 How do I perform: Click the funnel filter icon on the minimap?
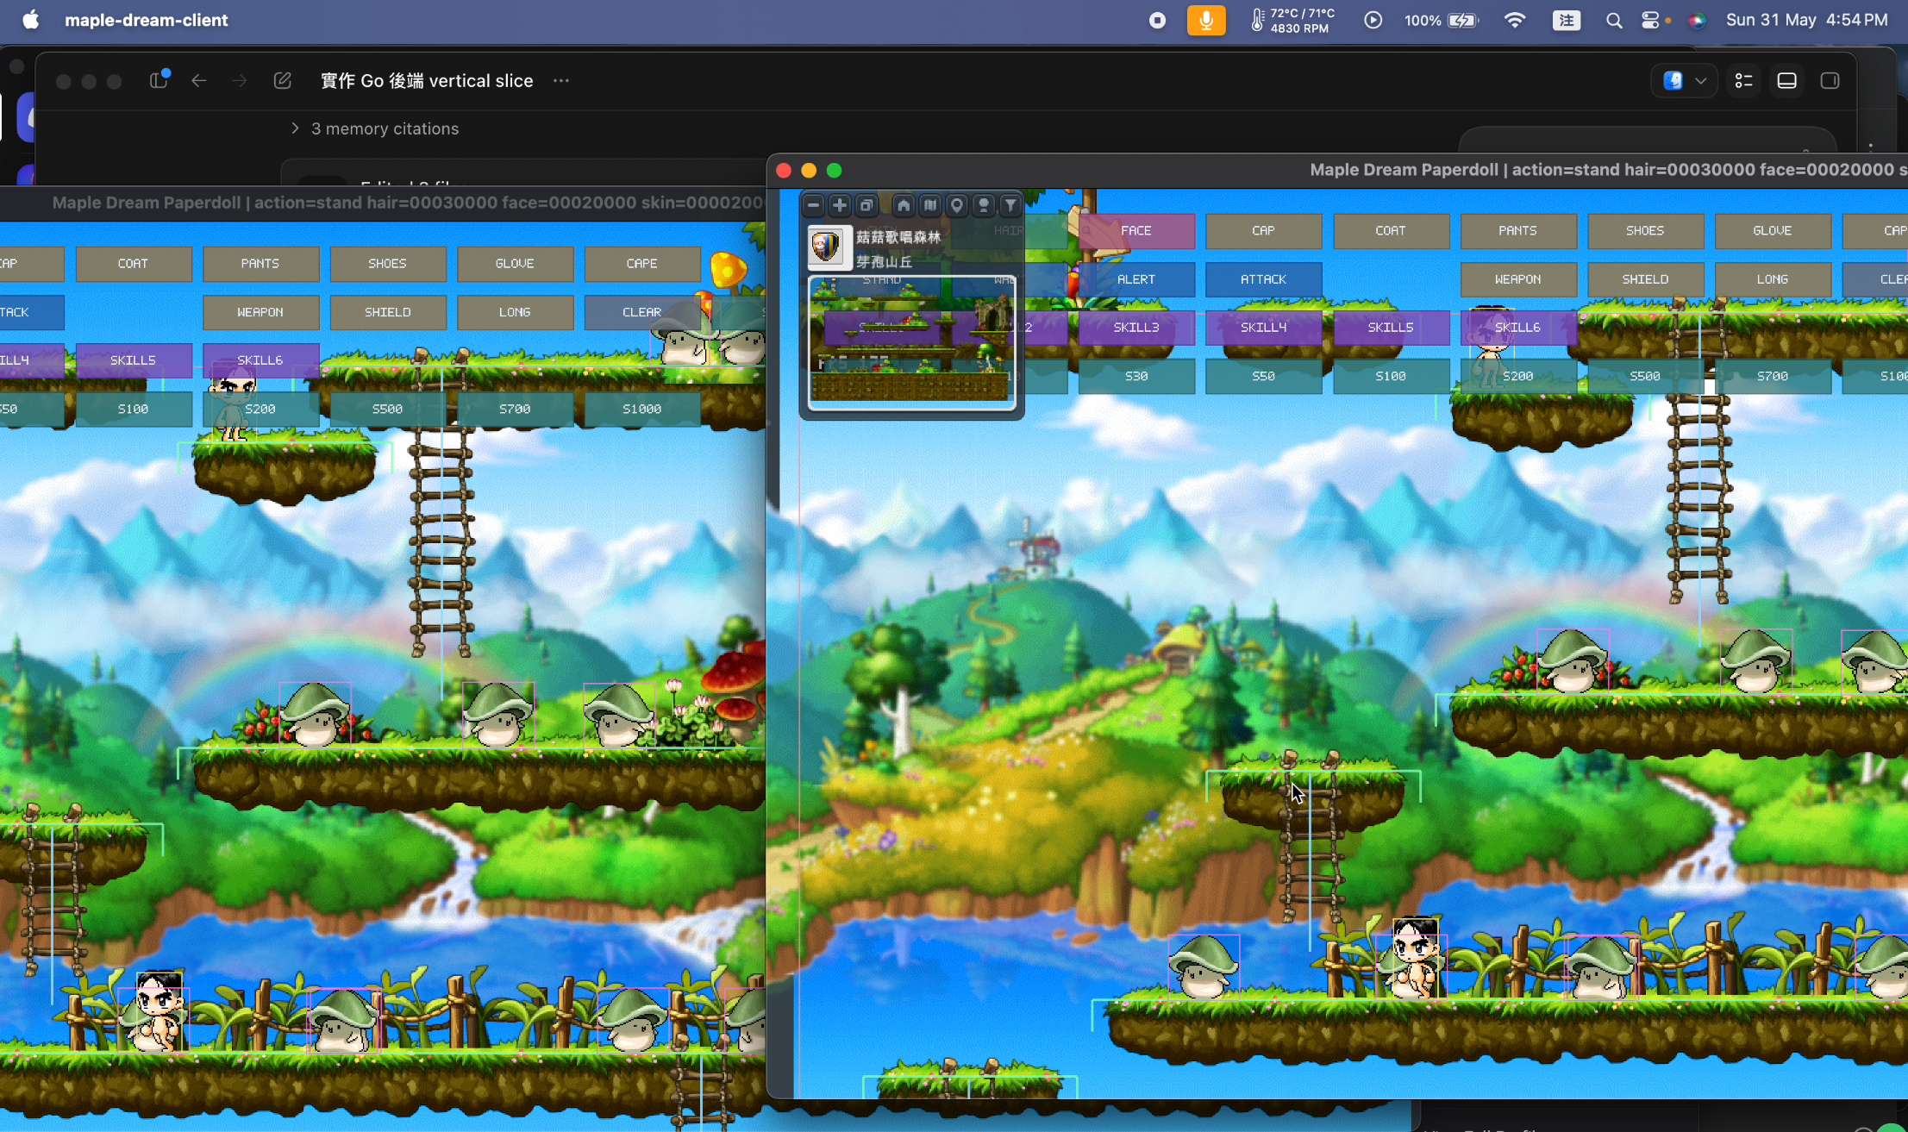click(1010, 205)
